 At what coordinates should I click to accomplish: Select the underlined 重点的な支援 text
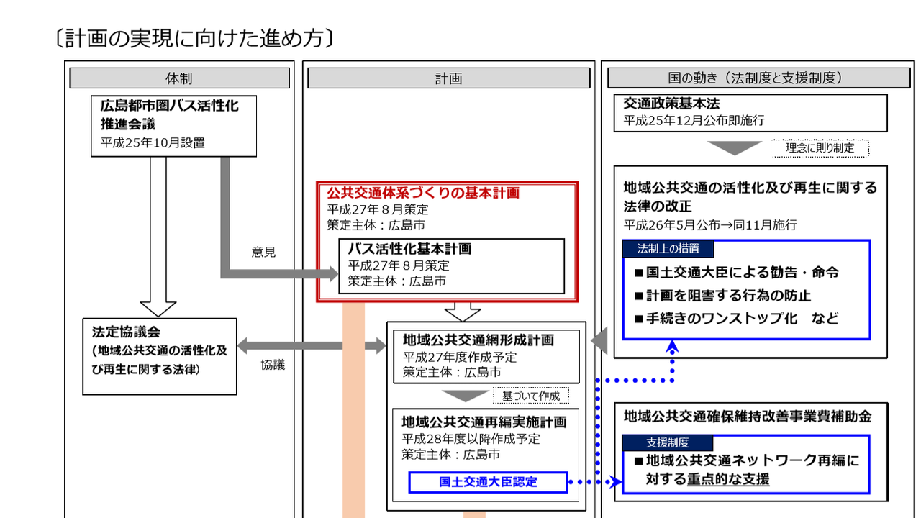pos(728,478)
